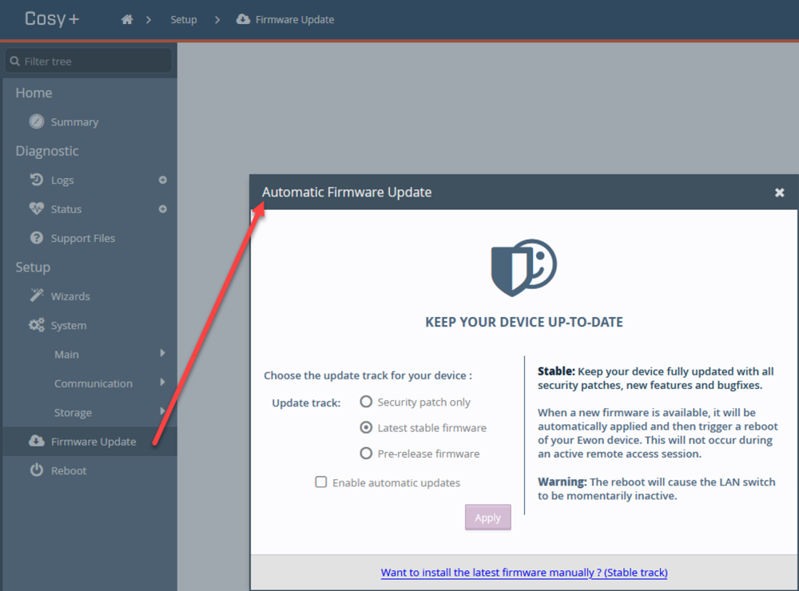Image resolution: width=799 pixels, height=591 pixels.
Task: Expand the Logs plus button
Action: coord(163,180)
